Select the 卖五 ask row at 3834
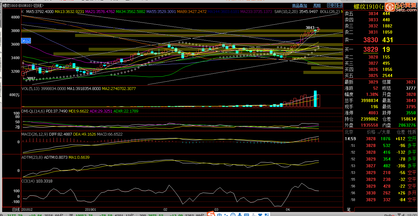418x216 pixels. pyautogui.click(x=380, y=14)
